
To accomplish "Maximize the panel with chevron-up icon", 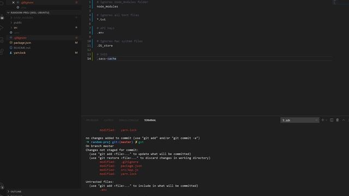I will tap(344, 120).
